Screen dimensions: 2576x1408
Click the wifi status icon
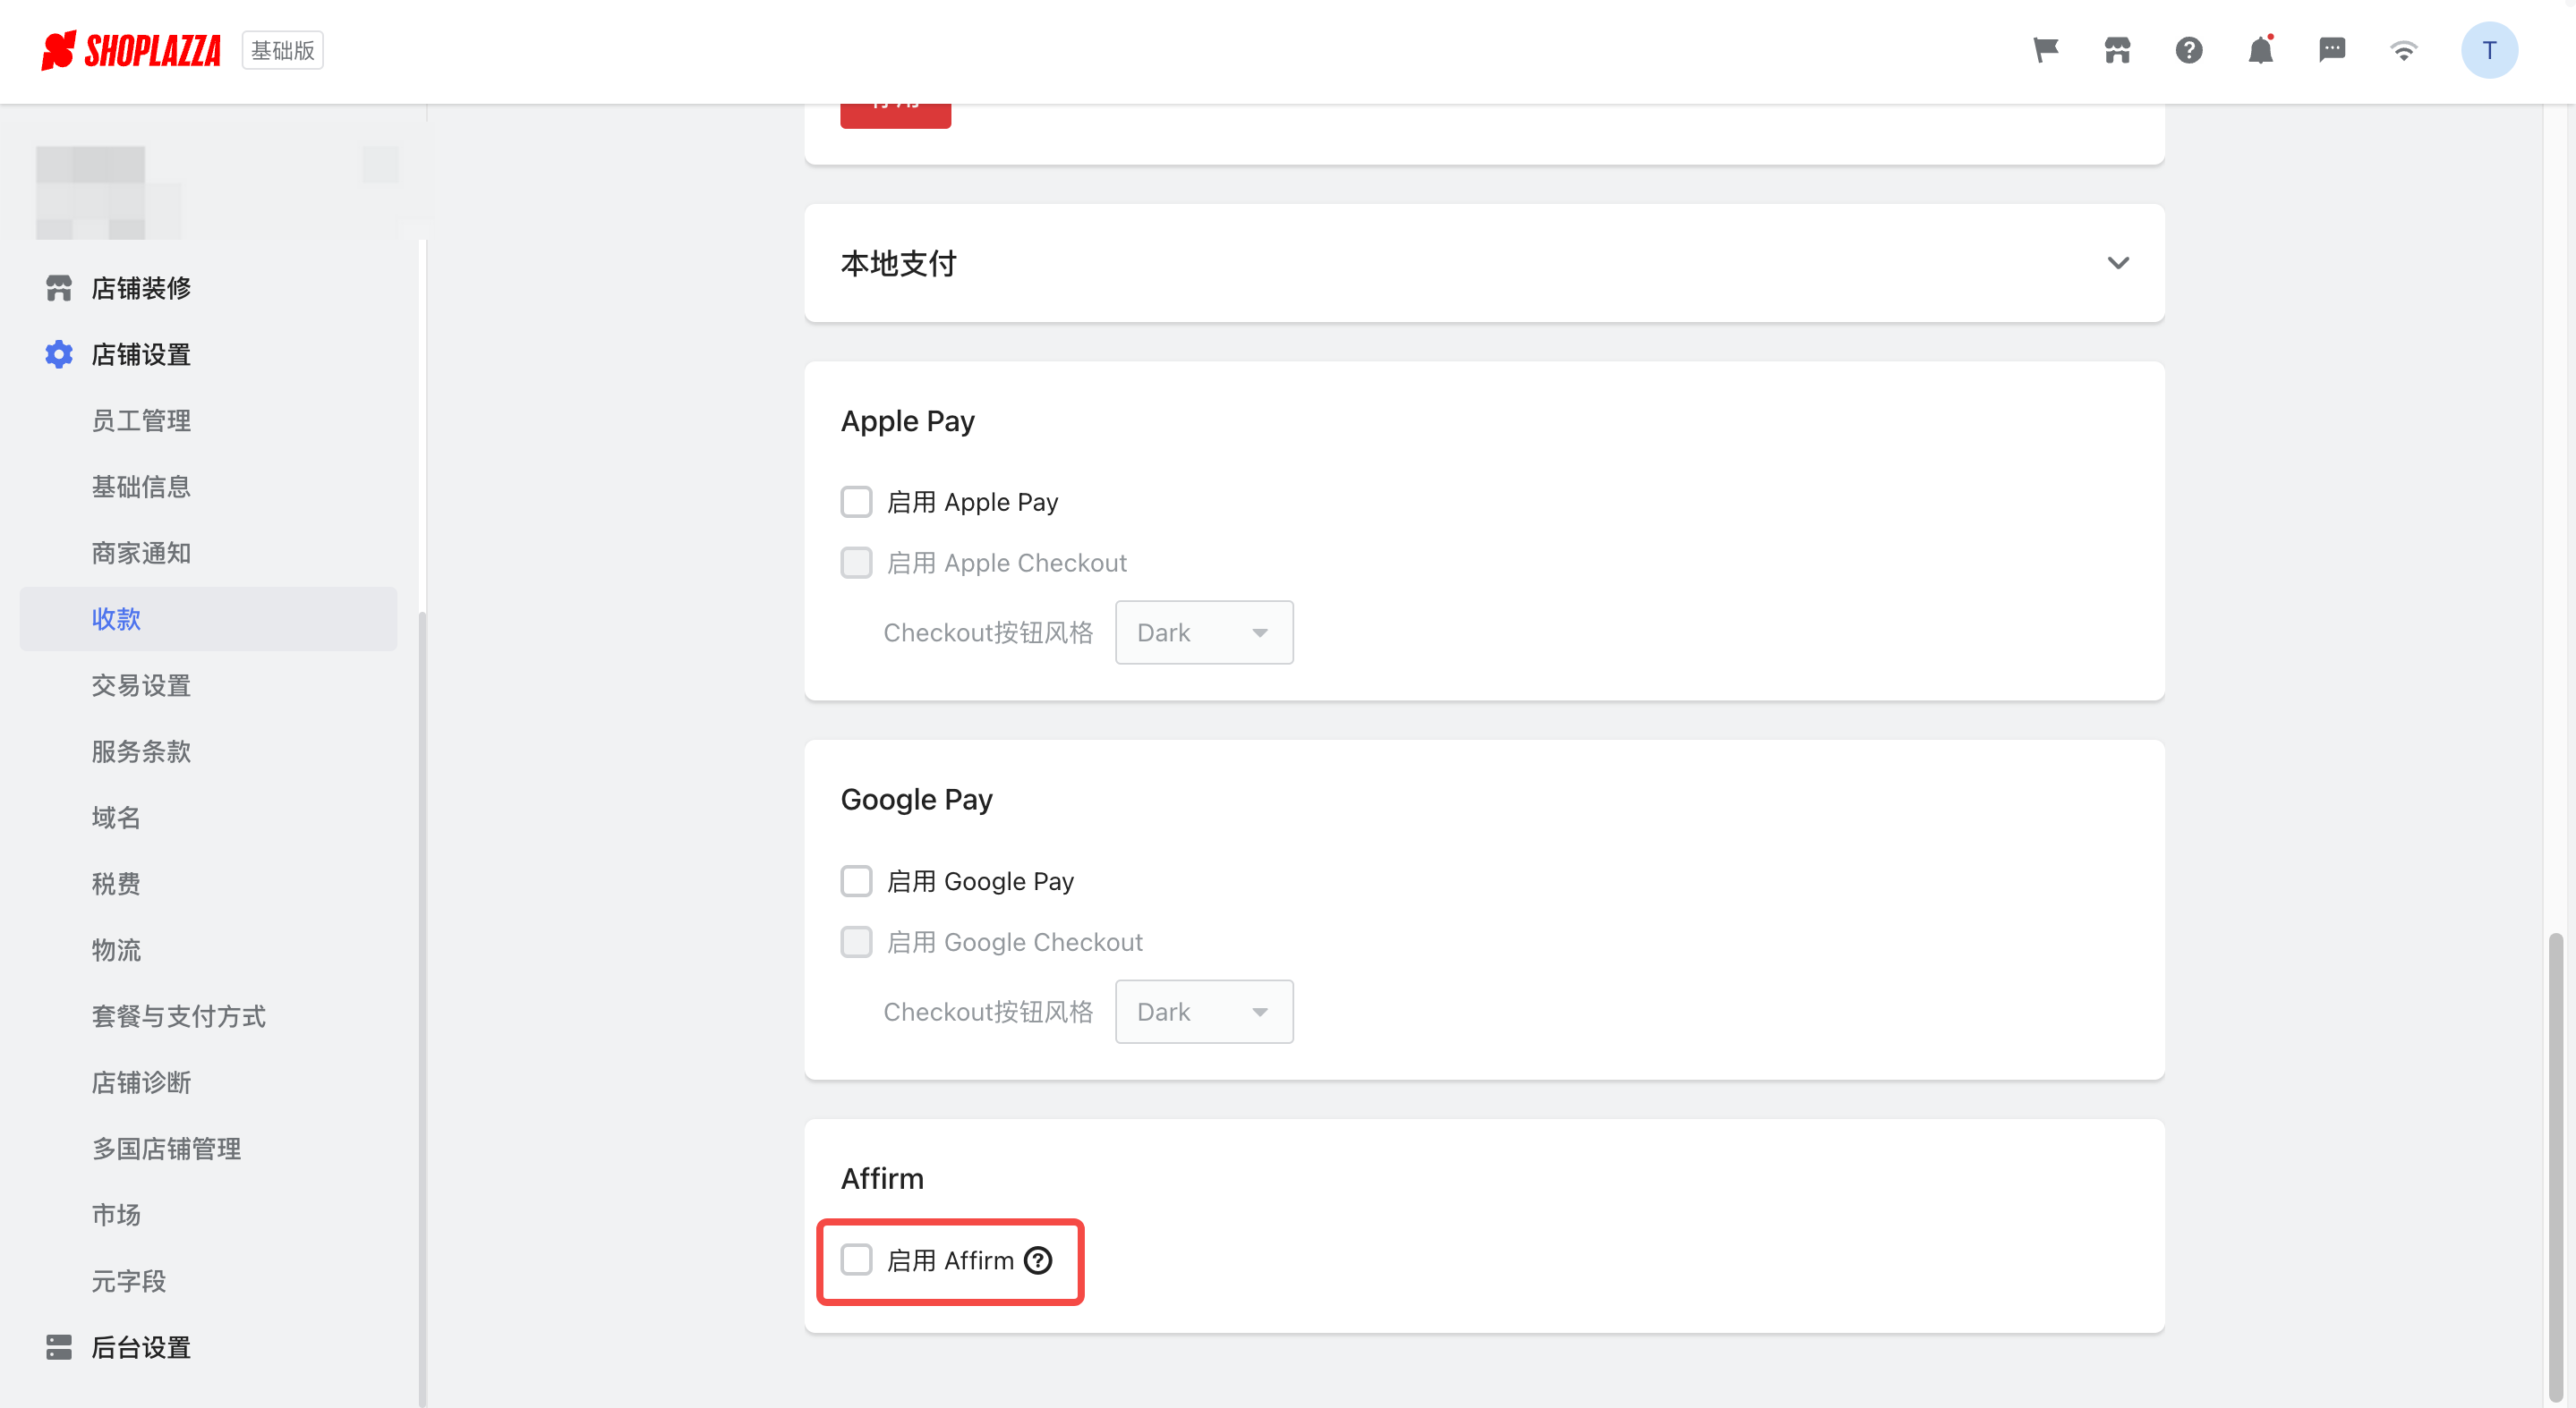click(2404, 50)
